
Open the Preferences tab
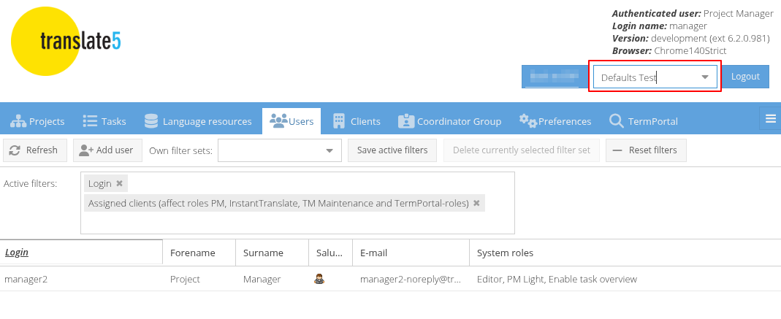pos(555,121)
